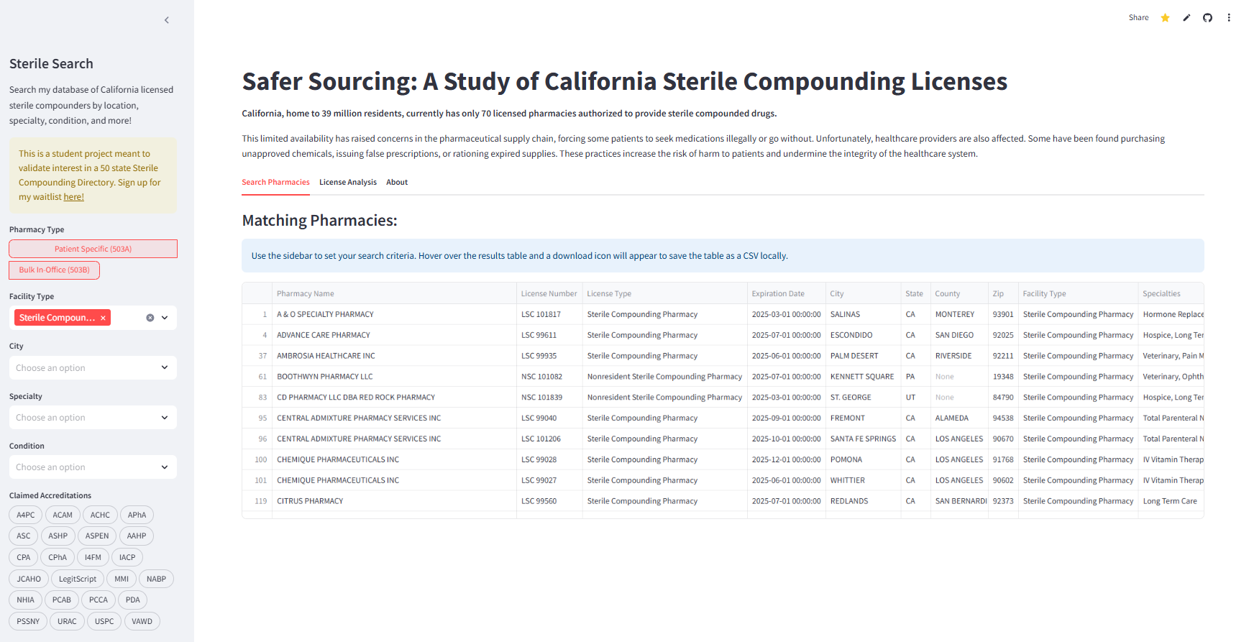Remove the Sterile Compounding facility type tag
Screen dimensions: 1249x642
coord(103,318)
